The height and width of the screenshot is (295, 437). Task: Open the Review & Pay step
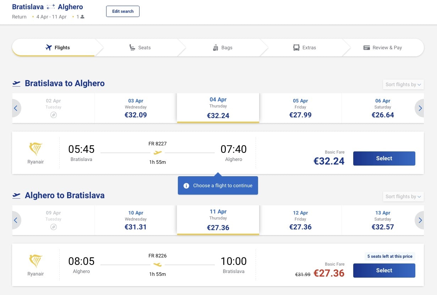[383, 48]
